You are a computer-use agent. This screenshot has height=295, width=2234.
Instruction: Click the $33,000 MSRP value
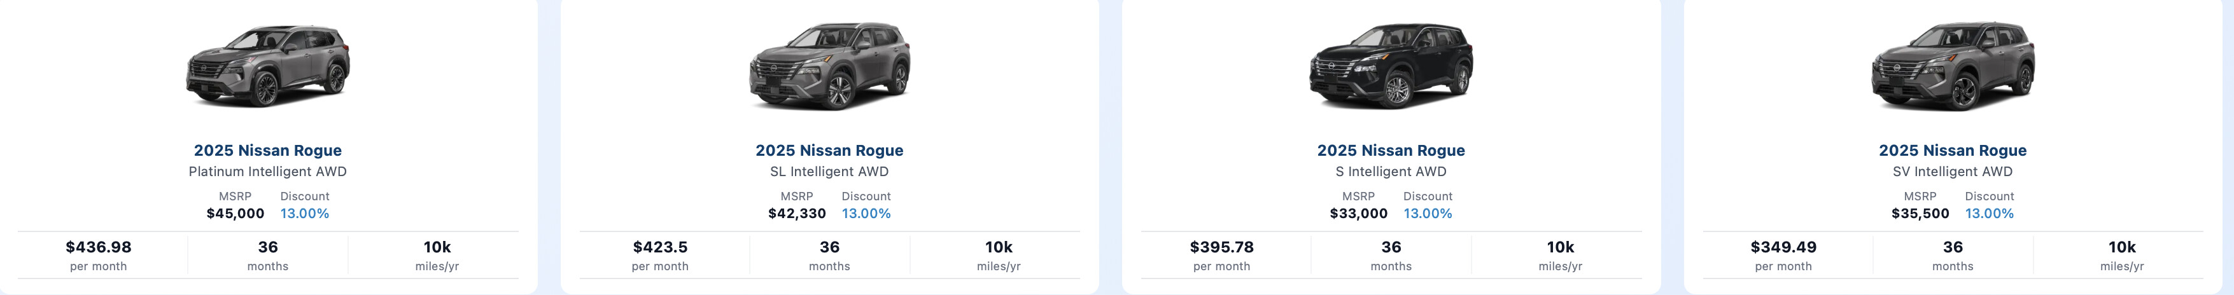click(x=1359, y=214)
